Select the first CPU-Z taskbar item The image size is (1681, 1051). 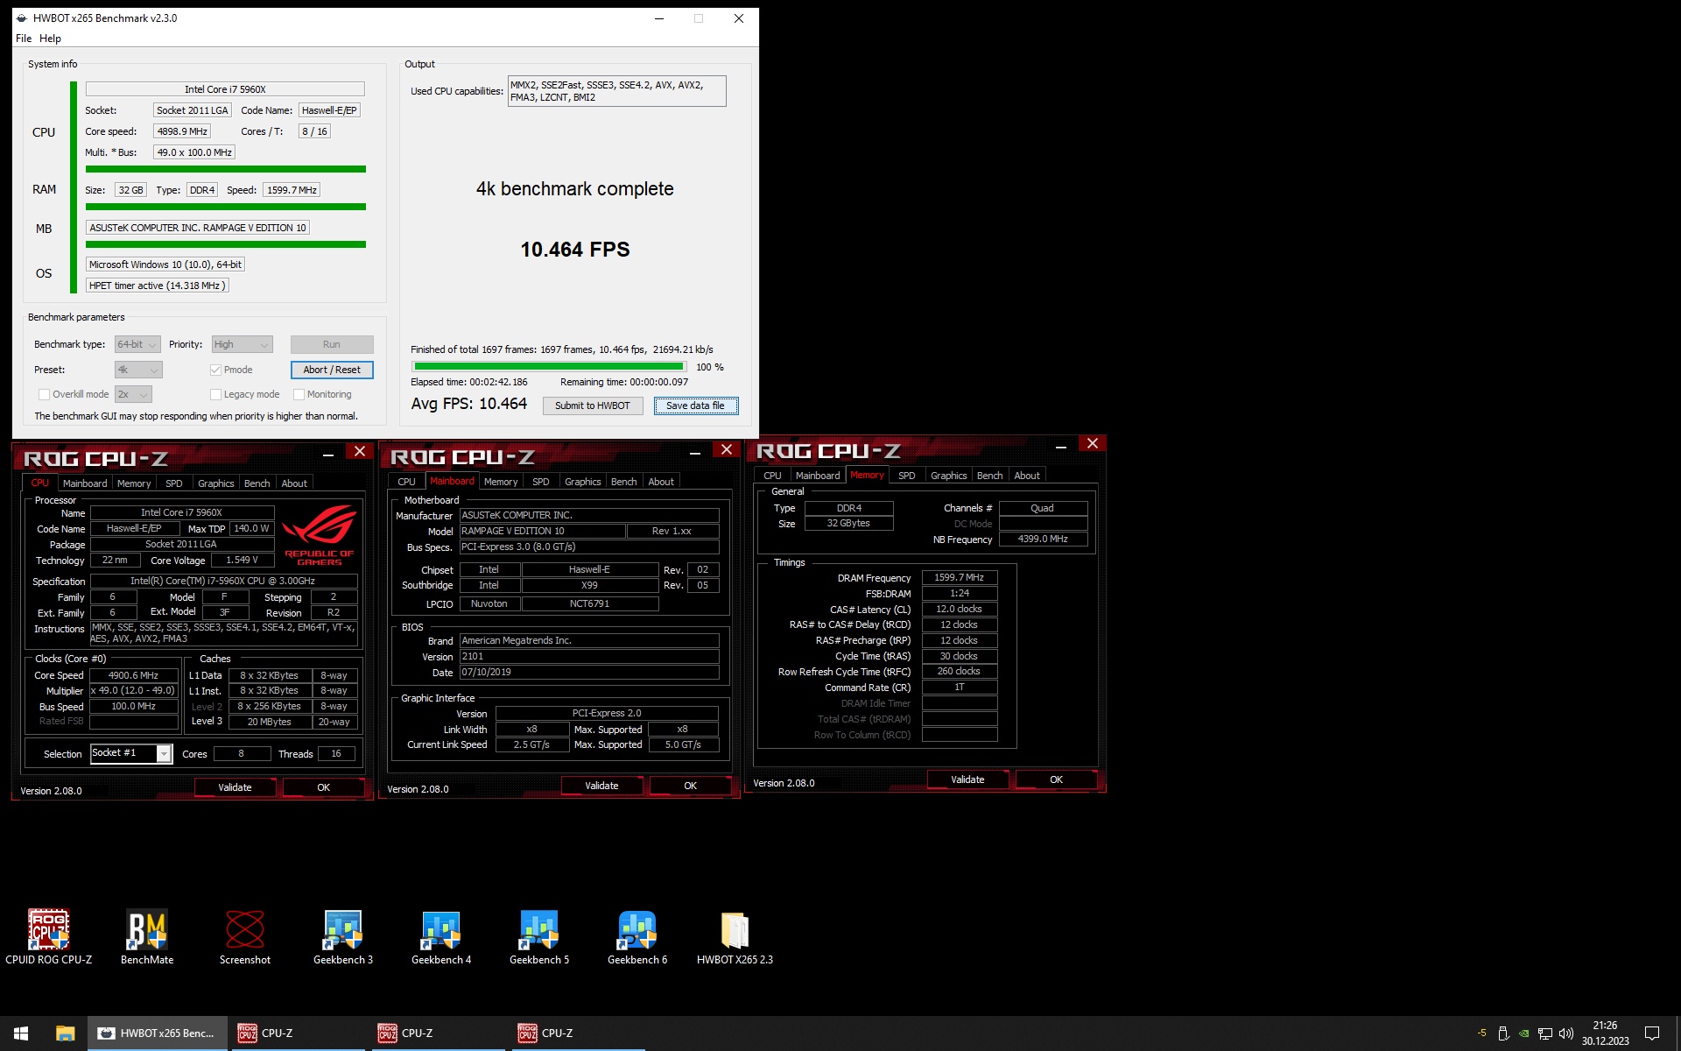pos(298,1033)
